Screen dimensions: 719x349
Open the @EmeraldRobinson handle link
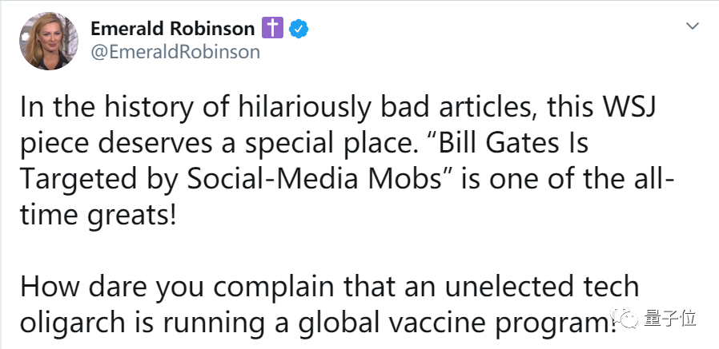pyautogui.click(x=175, y=52)
